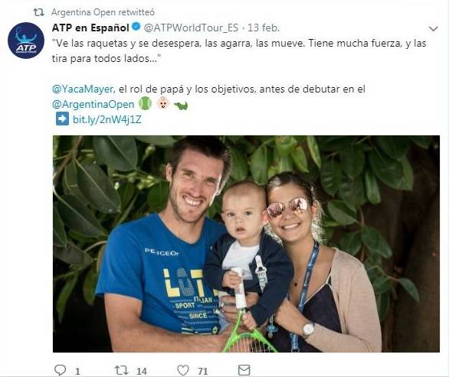Image resolution: width=449 pixels, height=377 pixels.
Task: Click the retweet count 14
Action: 142,372
